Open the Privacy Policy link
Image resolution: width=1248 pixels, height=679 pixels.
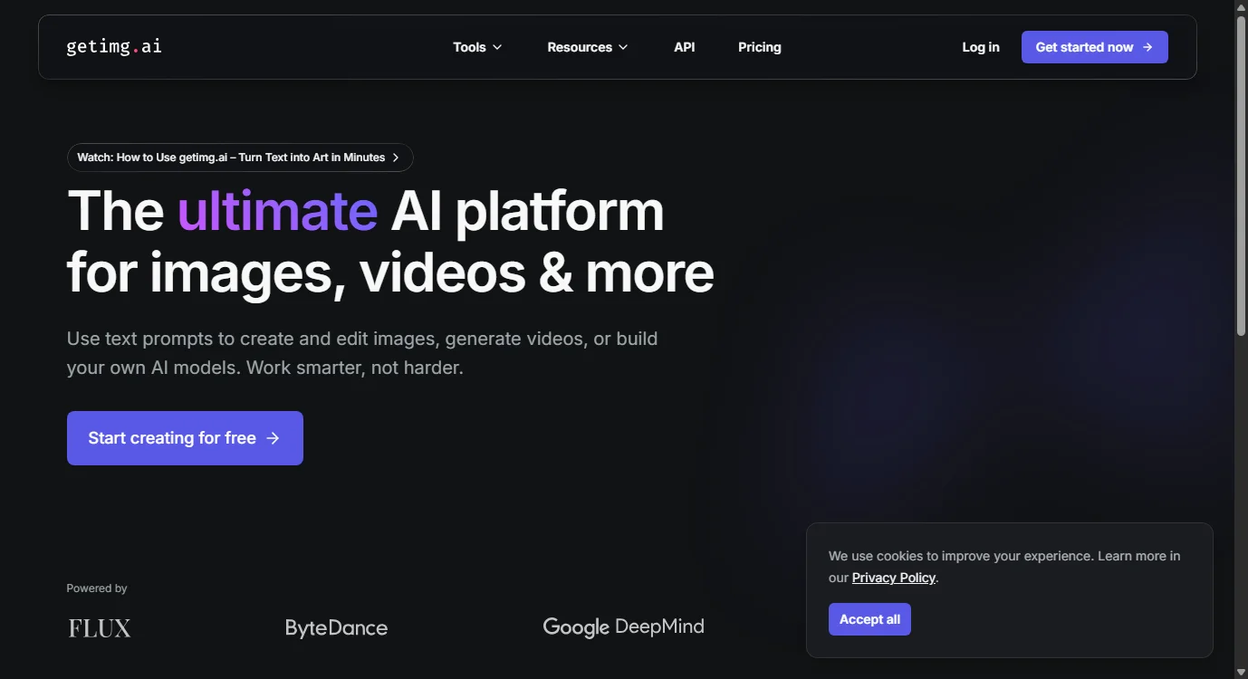point(893,578)
